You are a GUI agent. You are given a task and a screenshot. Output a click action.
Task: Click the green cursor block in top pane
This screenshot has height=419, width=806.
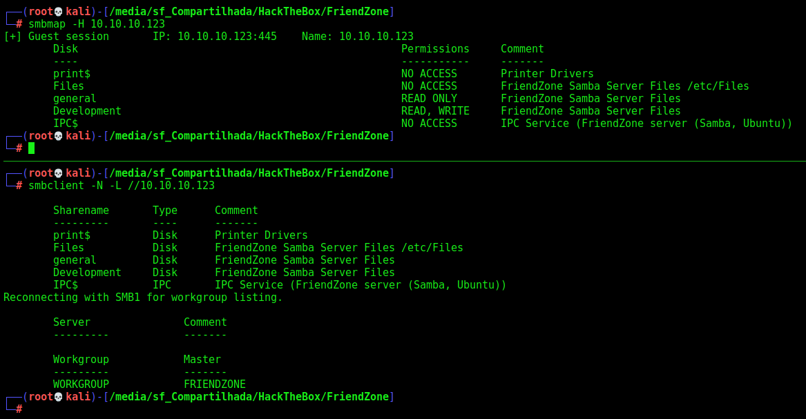(31, 148)
